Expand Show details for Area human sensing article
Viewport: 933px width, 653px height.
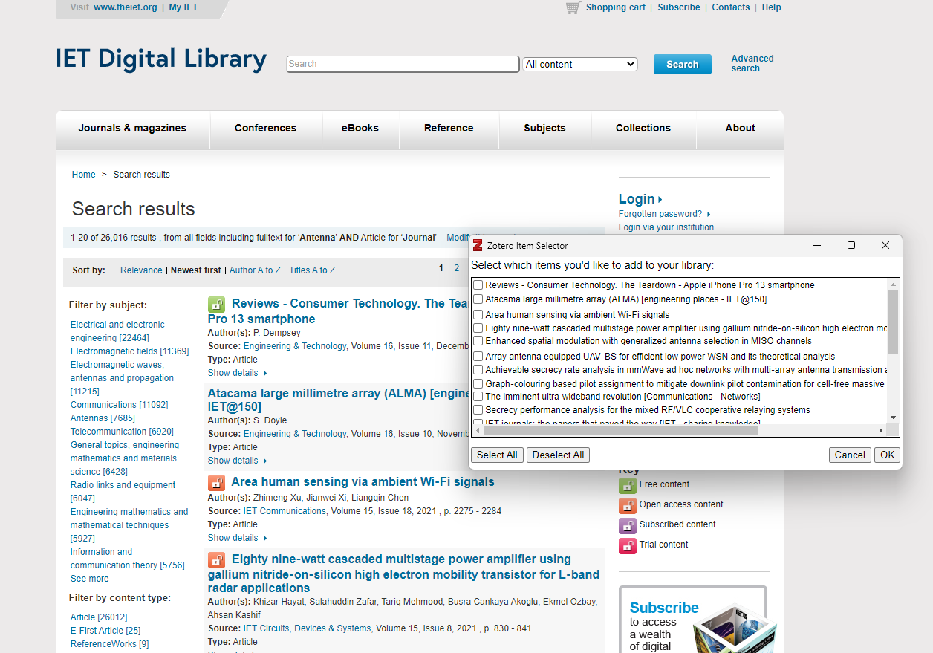(237, 538)
